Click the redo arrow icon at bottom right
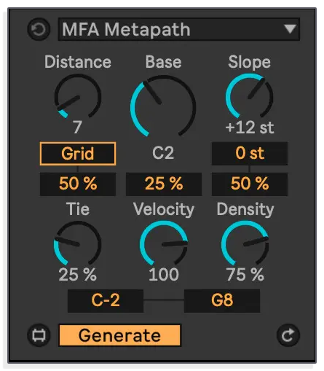 288,335
